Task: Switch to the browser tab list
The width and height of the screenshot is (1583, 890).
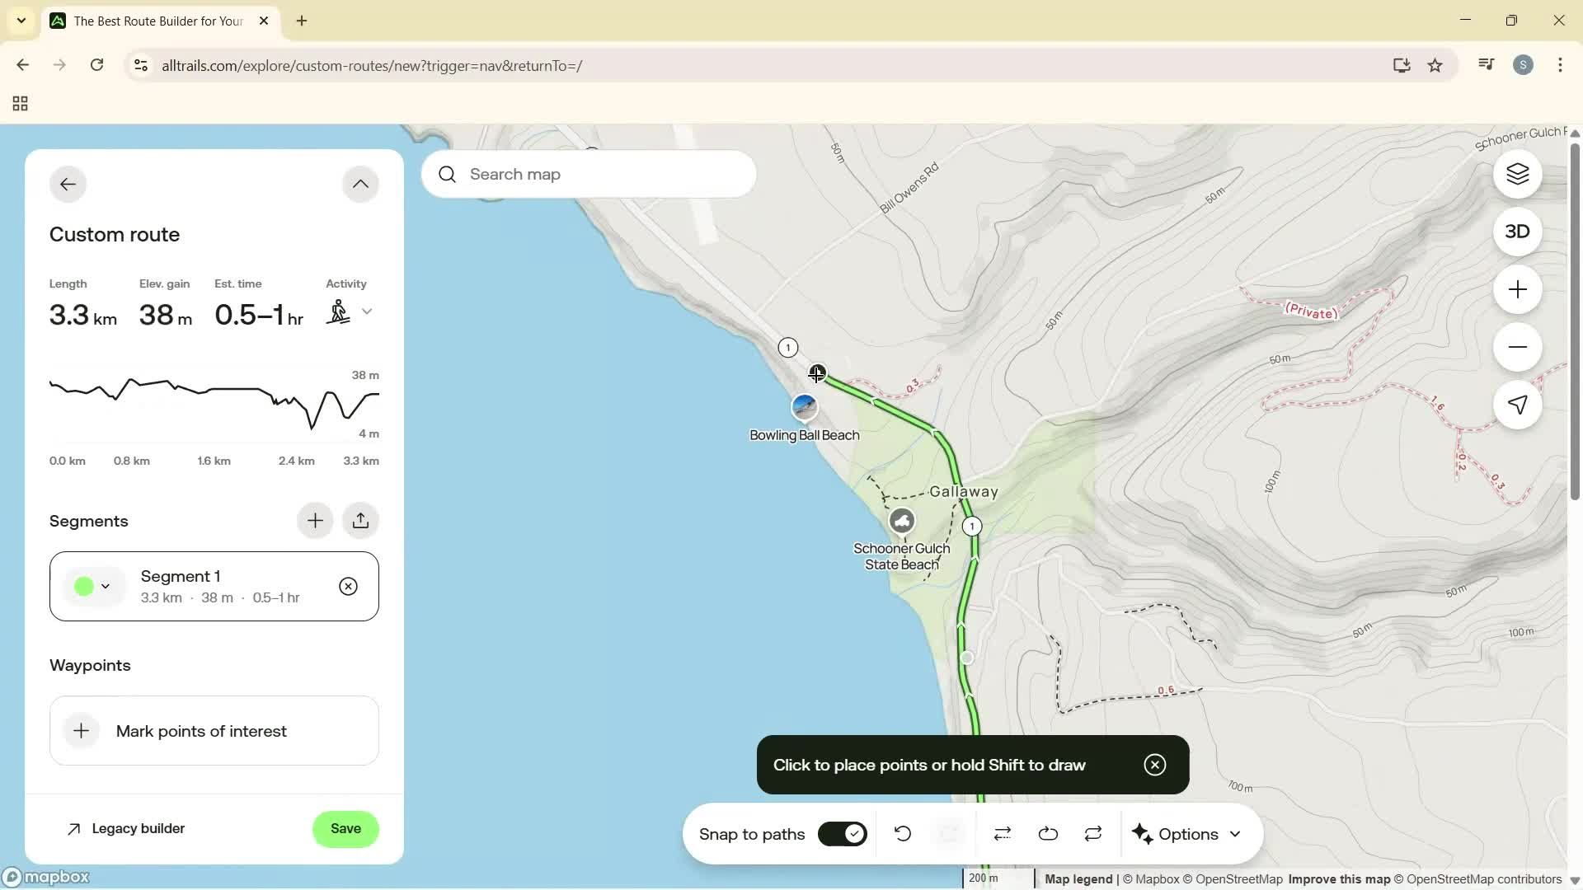Action: [22, 21]
